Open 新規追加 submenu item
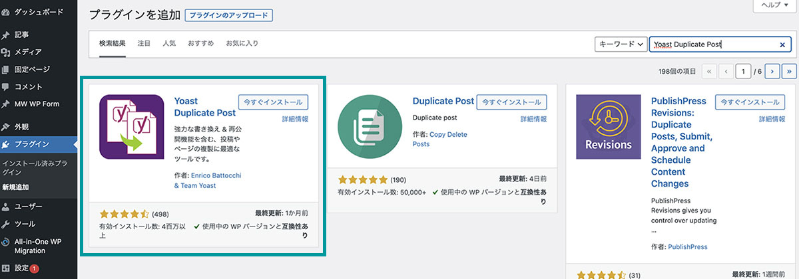Image resolution: width=799 pixels, height=279 pixels. [x=15, y=187]
